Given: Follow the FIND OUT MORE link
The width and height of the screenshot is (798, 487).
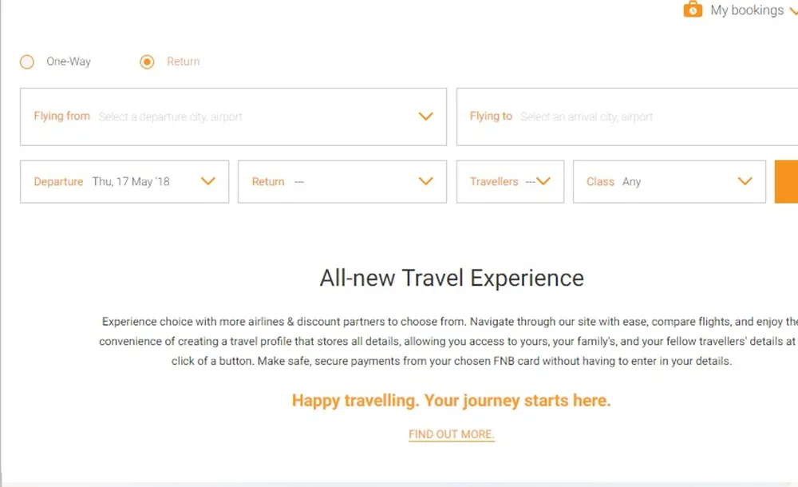Looking at the screenshot, I should (452, 434).
